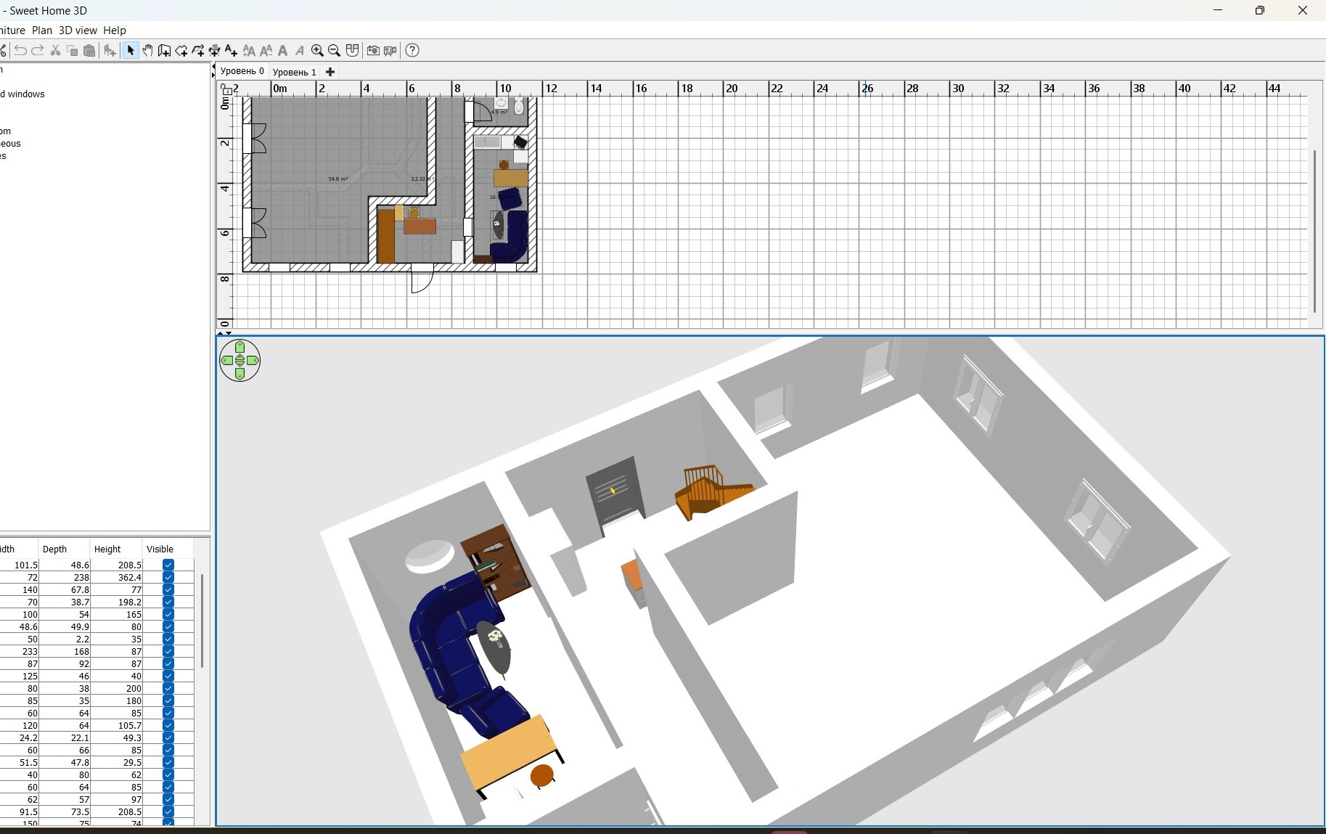Pick the Create rooms tool

click(181, 50)
